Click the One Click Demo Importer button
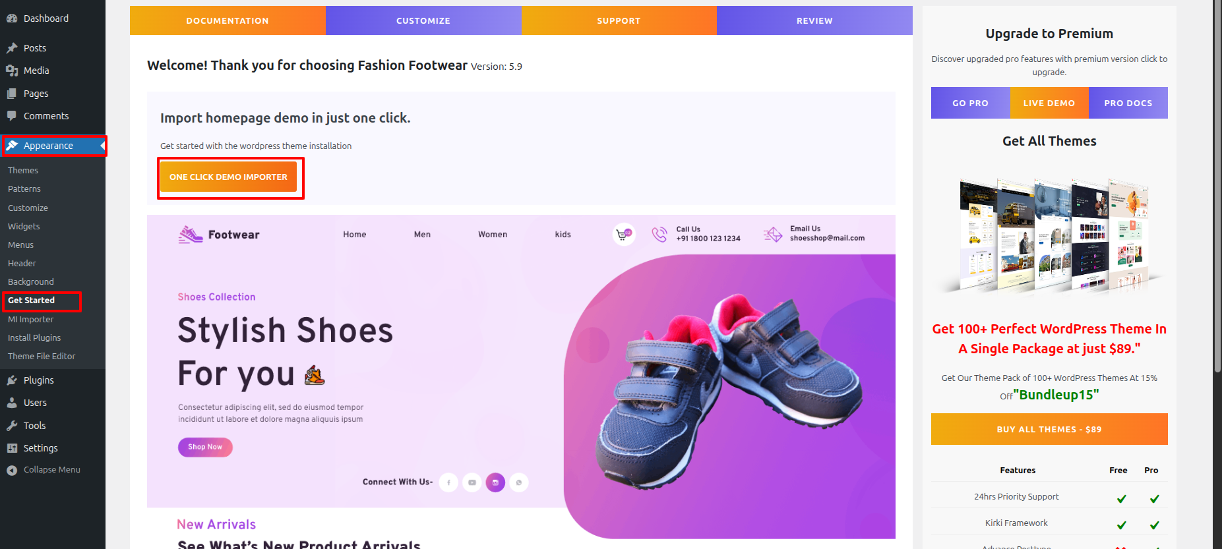Screen dimensions: 1222x549 click(228, 177)
